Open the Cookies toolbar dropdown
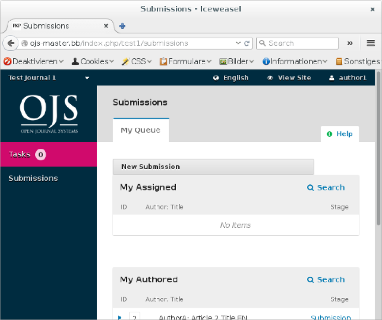 click(x=93, y=61)
